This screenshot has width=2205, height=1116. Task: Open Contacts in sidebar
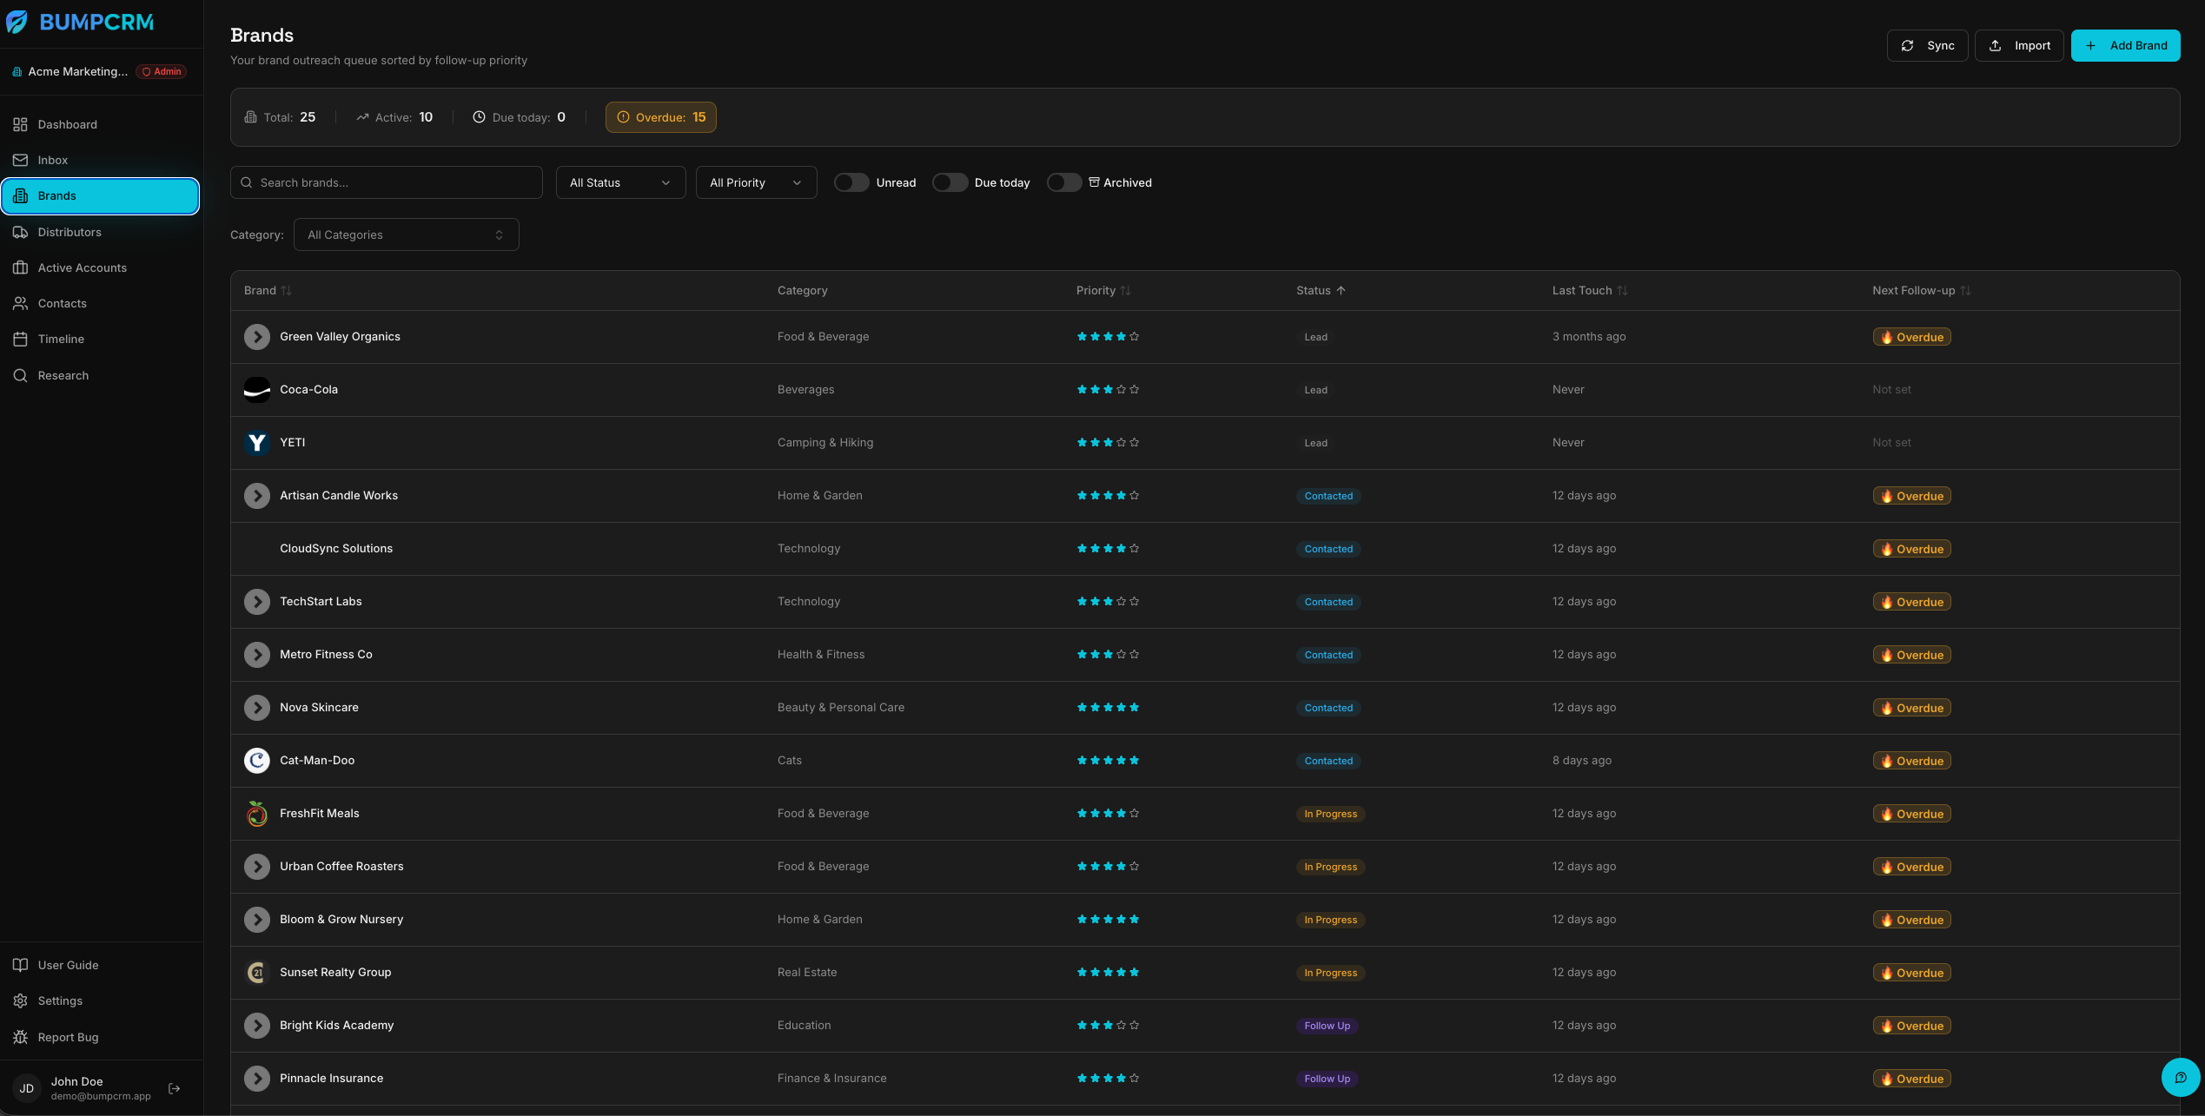point(100,303)
